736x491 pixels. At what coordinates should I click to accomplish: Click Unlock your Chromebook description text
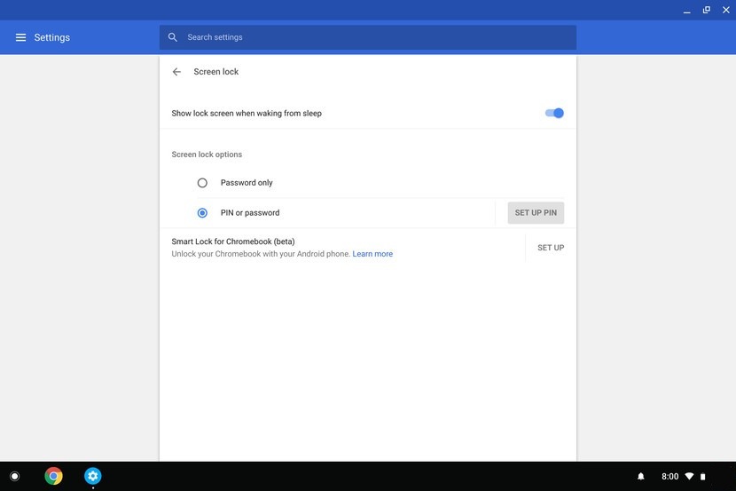tap(261, 254)
